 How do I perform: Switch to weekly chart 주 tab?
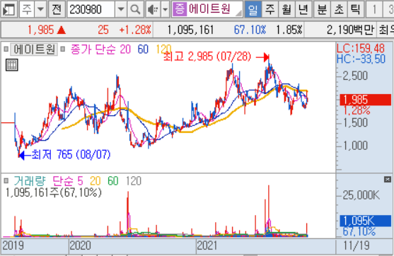[x=270, y=9]
